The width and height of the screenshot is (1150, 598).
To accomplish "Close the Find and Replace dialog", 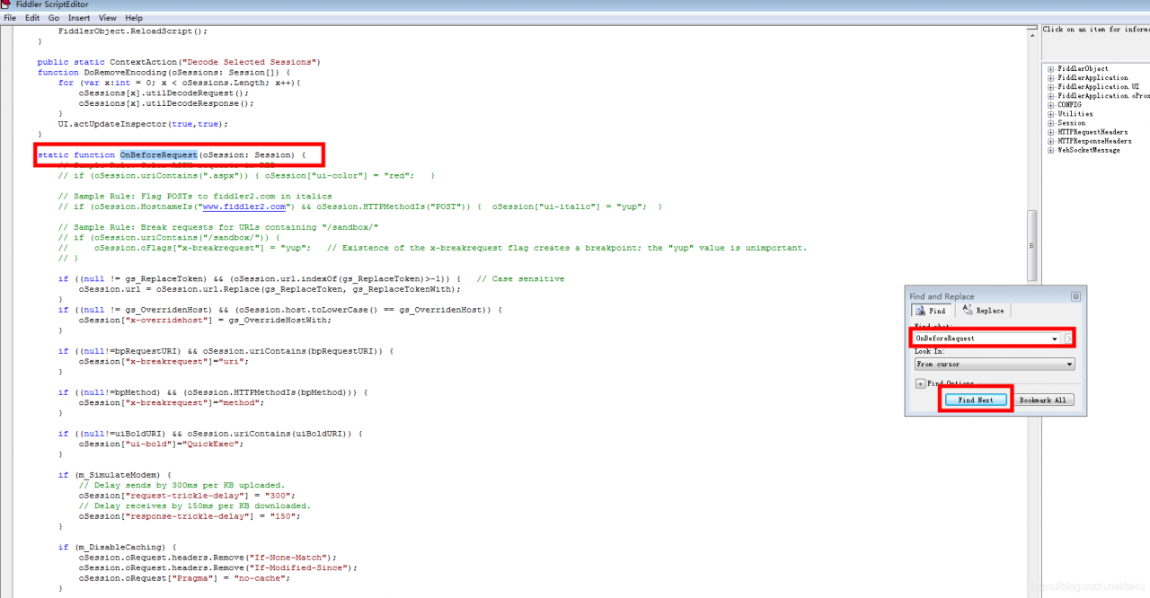I will [x=1076, y=296].
